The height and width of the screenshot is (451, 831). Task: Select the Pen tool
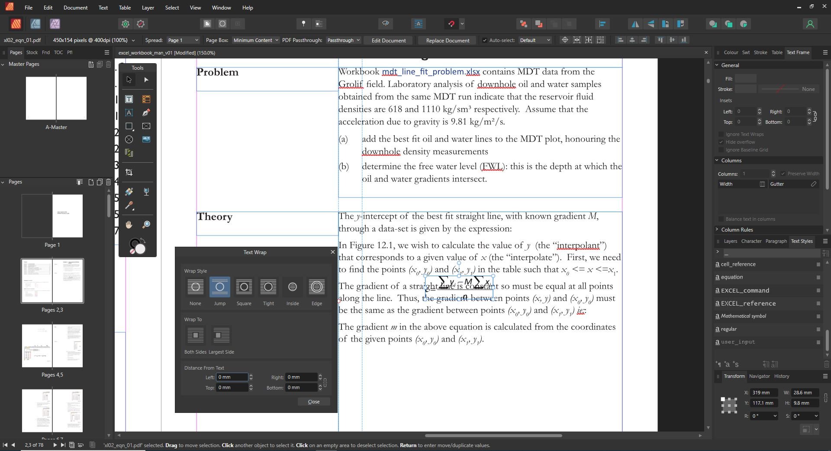(x=146, y=113)
